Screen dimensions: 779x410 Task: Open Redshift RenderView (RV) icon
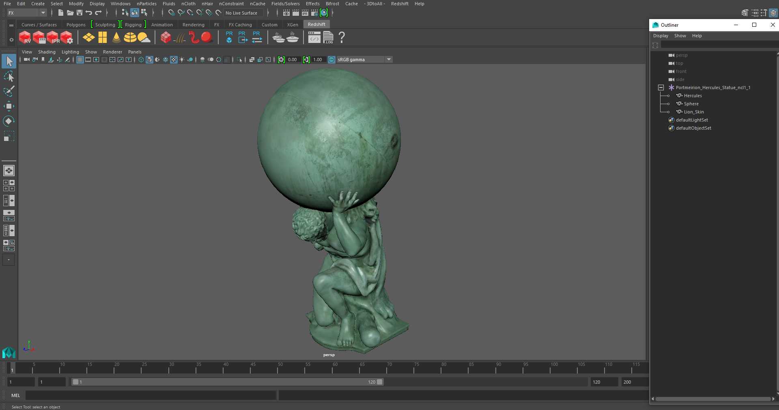pyautogui.click(x=25, y=38)
